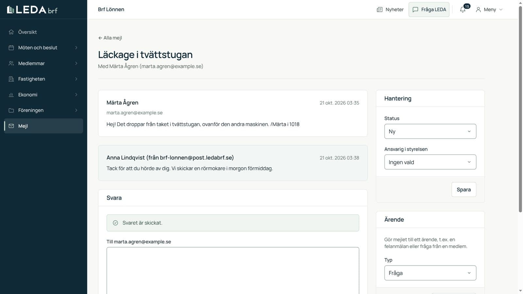Expand the Ekonomi submenu chevron

(76, 95)
